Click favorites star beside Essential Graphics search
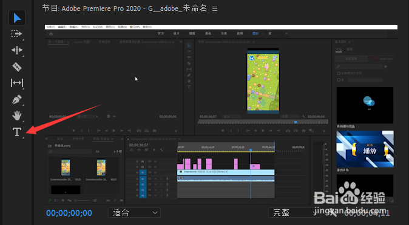The image size is (409, 225). 385,67
